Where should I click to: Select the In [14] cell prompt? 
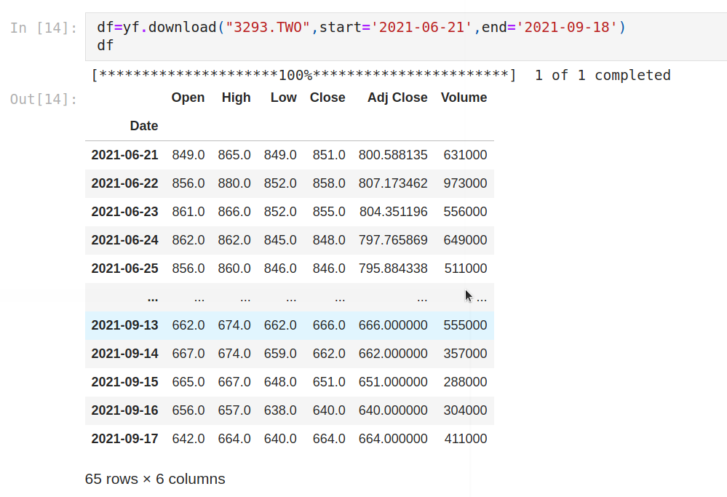tap(44, 28)
